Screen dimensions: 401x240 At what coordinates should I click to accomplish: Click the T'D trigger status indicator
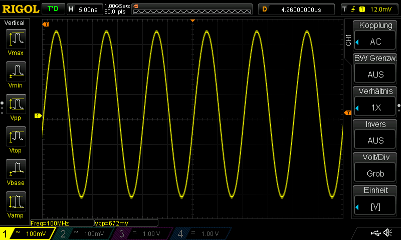pyautogui.click(x=53, y=9)
